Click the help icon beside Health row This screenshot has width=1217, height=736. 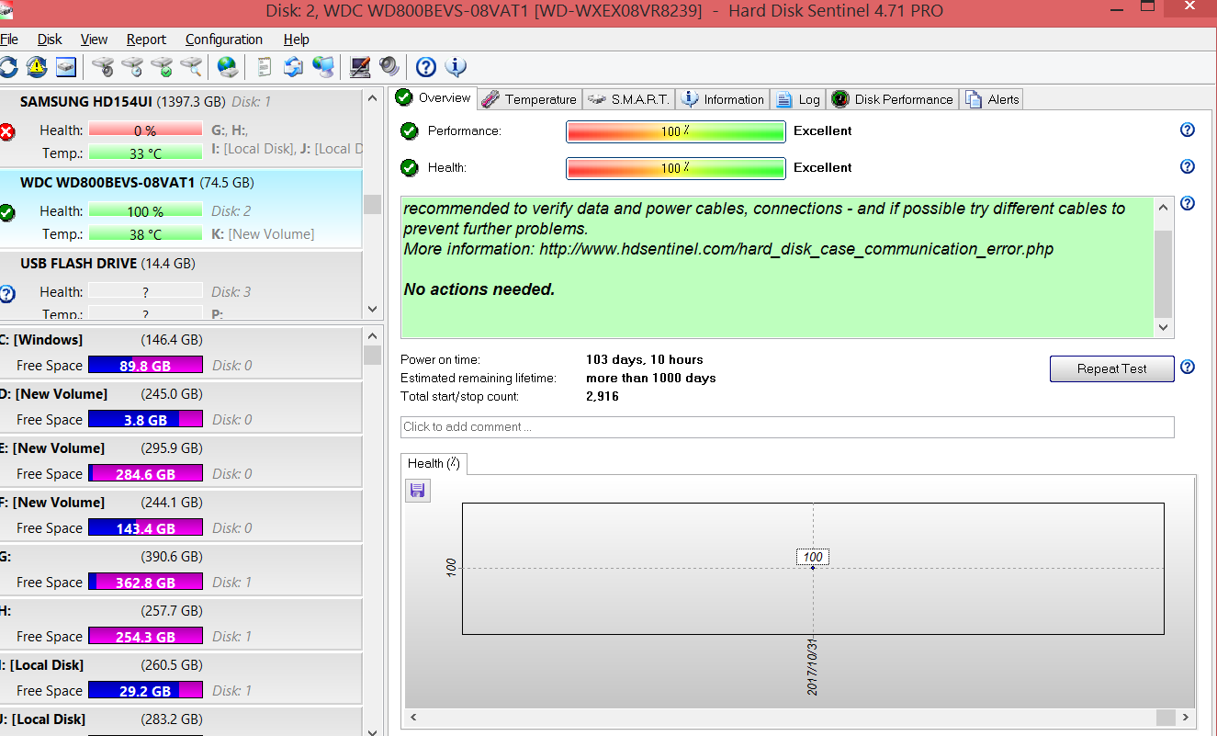point(1187,166)
